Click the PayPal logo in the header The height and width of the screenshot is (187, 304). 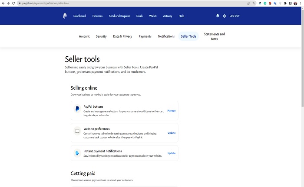click(x=65, y=16)
